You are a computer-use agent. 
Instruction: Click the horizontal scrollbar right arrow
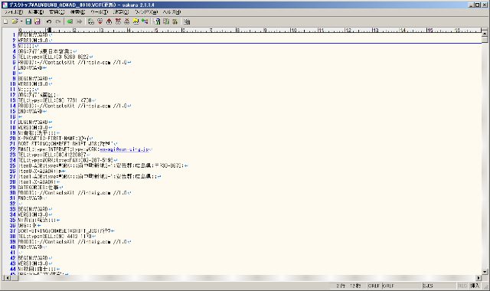(x=479, y=278)
